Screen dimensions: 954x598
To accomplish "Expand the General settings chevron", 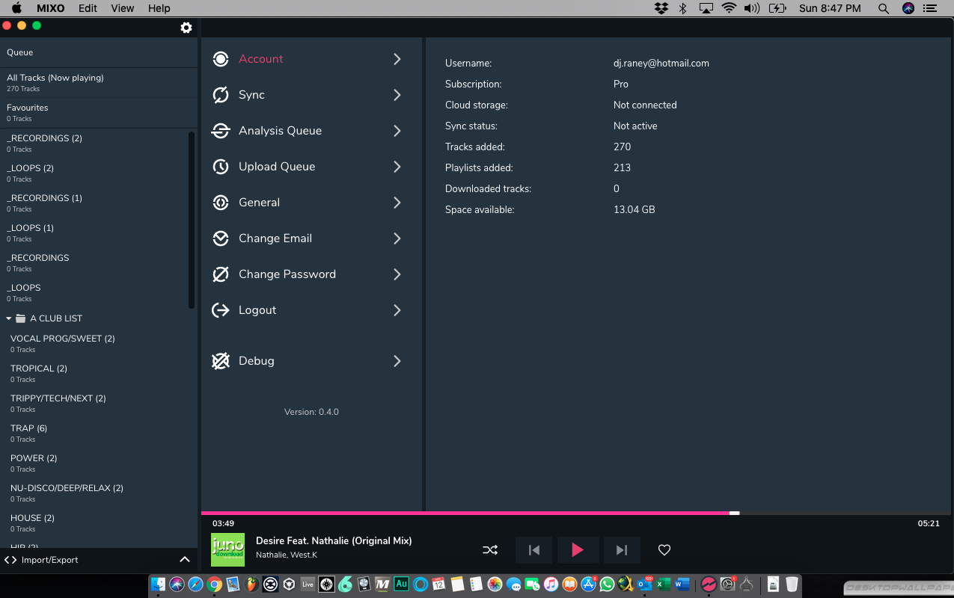I will coord(397,203).
